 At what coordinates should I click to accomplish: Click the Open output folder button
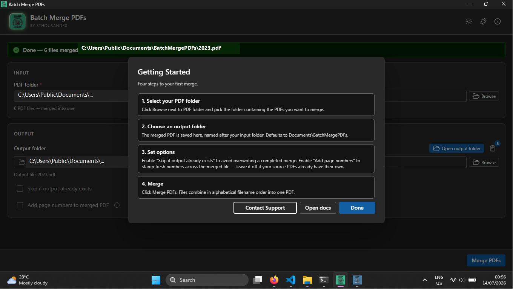click(x=456, y=148)
